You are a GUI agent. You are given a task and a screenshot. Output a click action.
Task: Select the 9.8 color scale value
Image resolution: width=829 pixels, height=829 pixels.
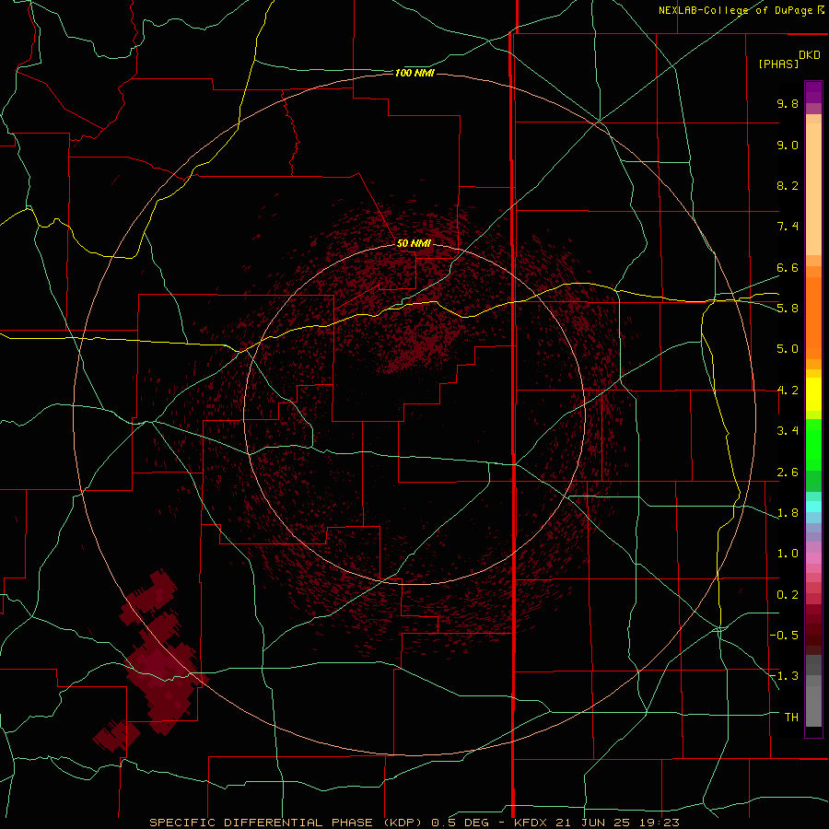788,103
